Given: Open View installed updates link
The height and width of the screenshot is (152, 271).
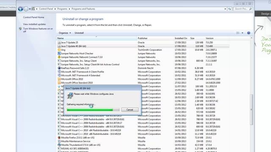Looking at the screenshot, I should (x=34, y=24).
